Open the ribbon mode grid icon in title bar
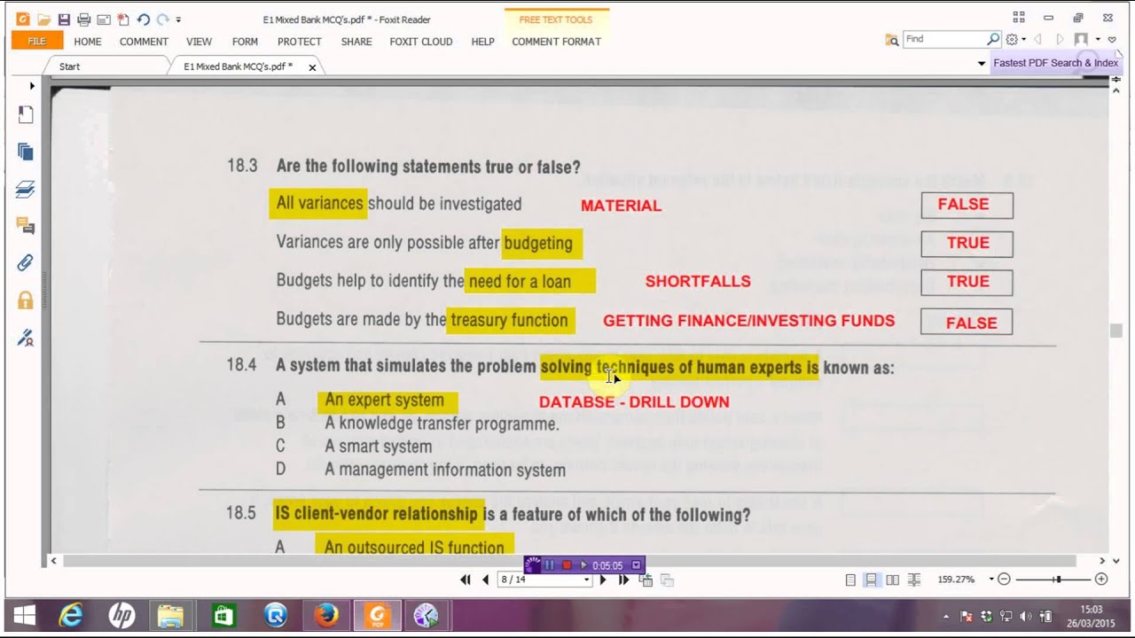The image size is (1135, 638). coord(1019,17)
